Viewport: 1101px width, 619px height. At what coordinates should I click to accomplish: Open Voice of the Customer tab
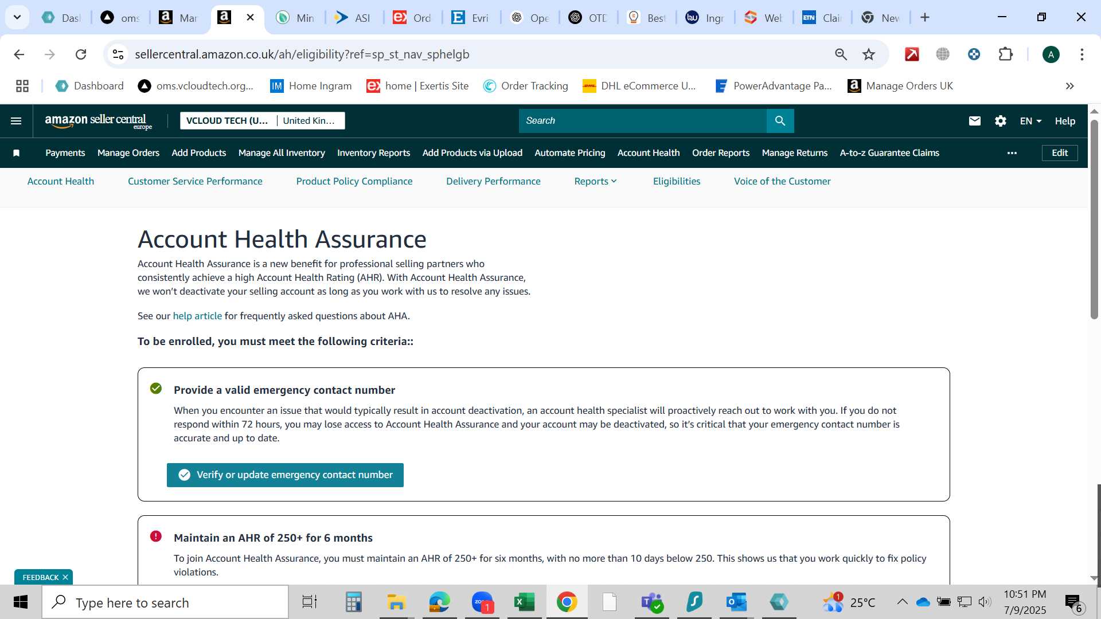[x=782, y=181]
